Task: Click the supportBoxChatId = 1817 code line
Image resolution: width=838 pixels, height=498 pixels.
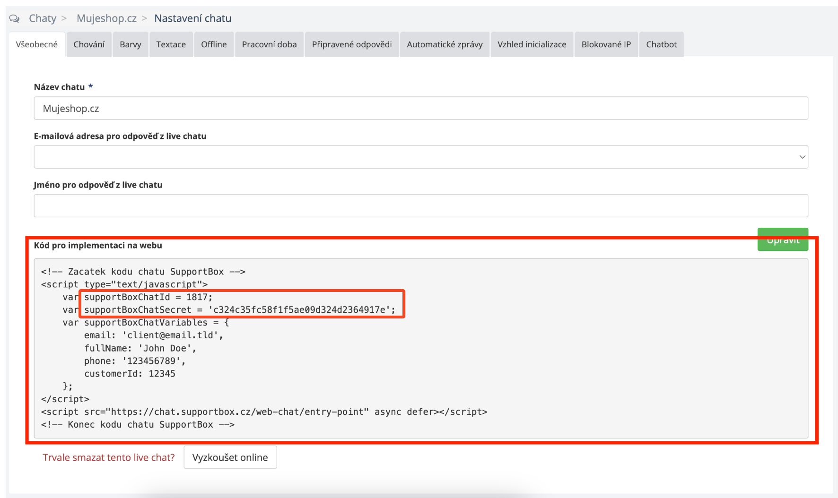Action: pos(138,297)
